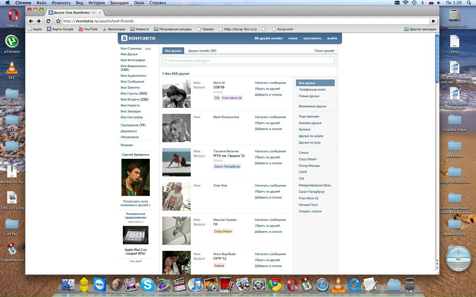The image size is (476, 297).
Task: Open Chrome's page menu arrow beside the address bar
Action: pyautogui.click(x=434, y=21)
